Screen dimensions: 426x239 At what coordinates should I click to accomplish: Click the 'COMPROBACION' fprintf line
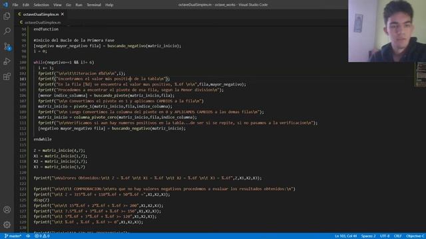(164, 189)
